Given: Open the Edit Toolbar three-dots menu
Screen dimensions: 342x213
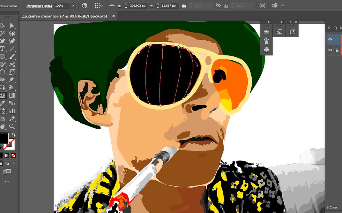Looking at the screenshot, I should pos(7,182).
